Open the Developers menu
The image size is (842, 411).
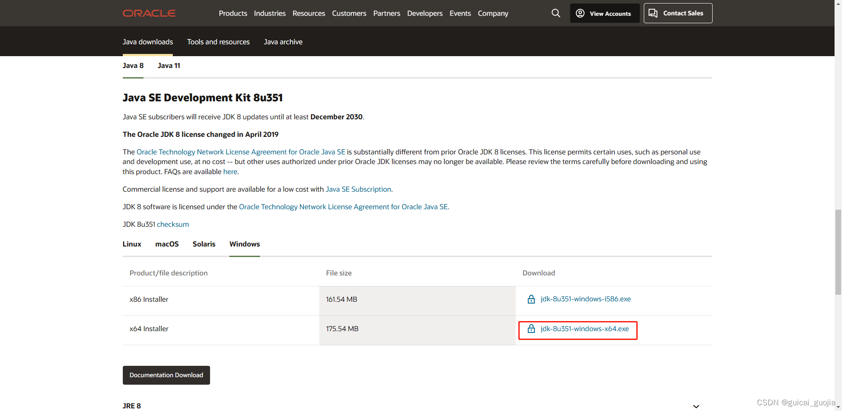click(425, 13)
